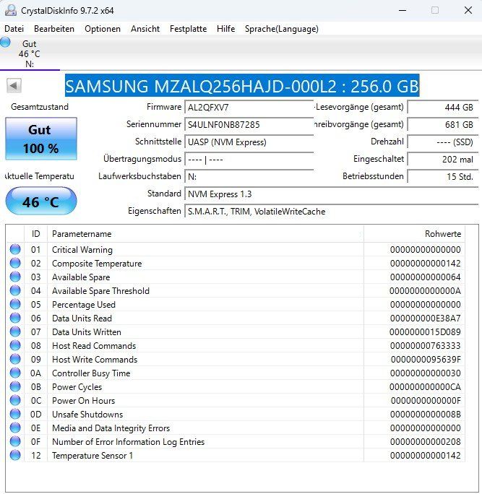Click the ID column header
This screenshot has height=494, width=482.
35,234
